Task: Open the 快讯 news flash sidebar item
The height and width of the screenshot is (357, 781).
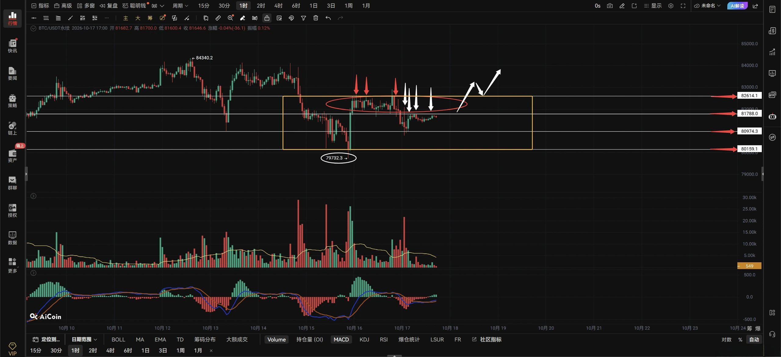Action: 13,46
